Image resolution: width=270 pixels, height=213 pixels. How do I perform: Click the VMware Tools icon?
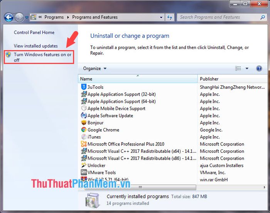point(84,172)
